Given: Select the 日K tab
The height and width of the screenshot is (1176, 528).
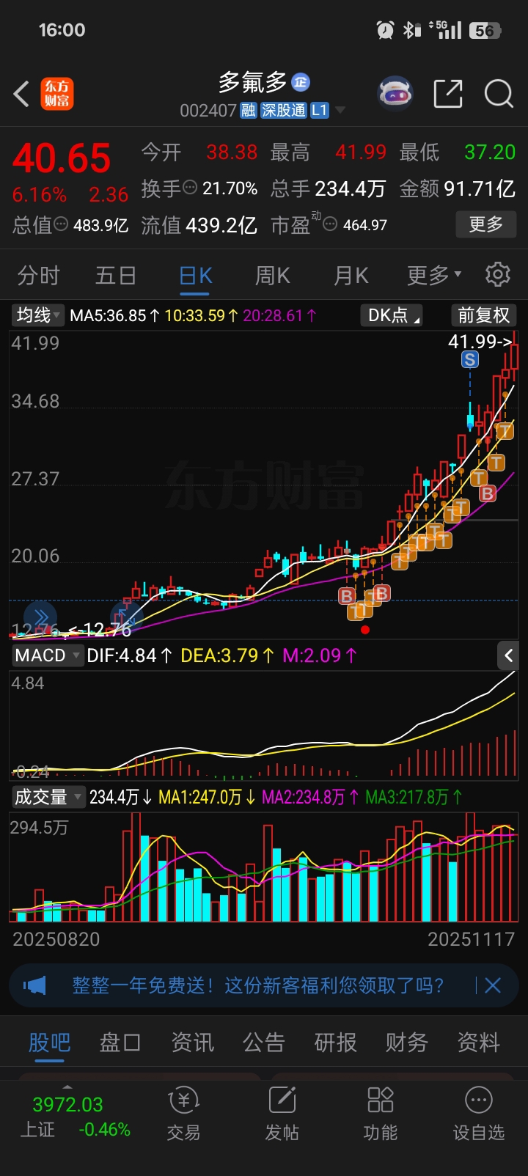Looking at the screenshot, I should click(x=196, y=275).
